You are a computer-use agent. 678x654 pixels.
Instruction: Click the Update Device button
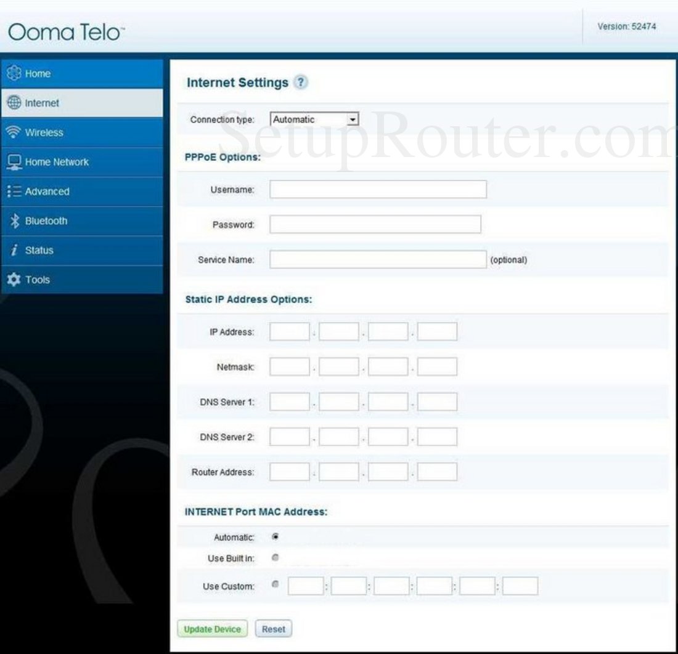212,629
